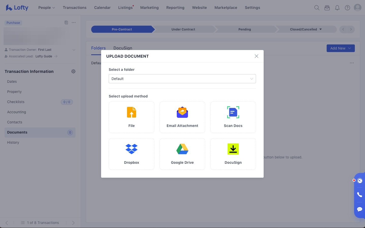Screen dimensions: 365x228
Task: Choose the File upload method
Action: (132, 117)
